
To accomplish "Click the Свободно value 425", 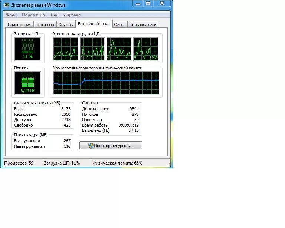I will pos(67,125).
